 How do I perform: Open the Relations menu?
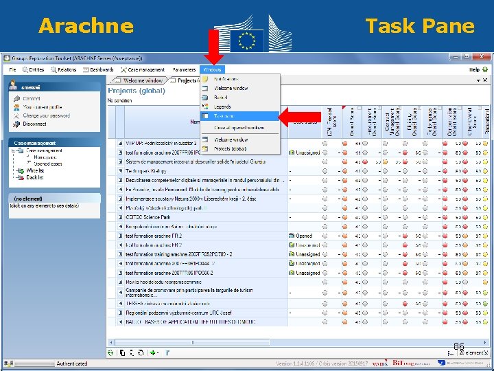(x=64, y=69)
